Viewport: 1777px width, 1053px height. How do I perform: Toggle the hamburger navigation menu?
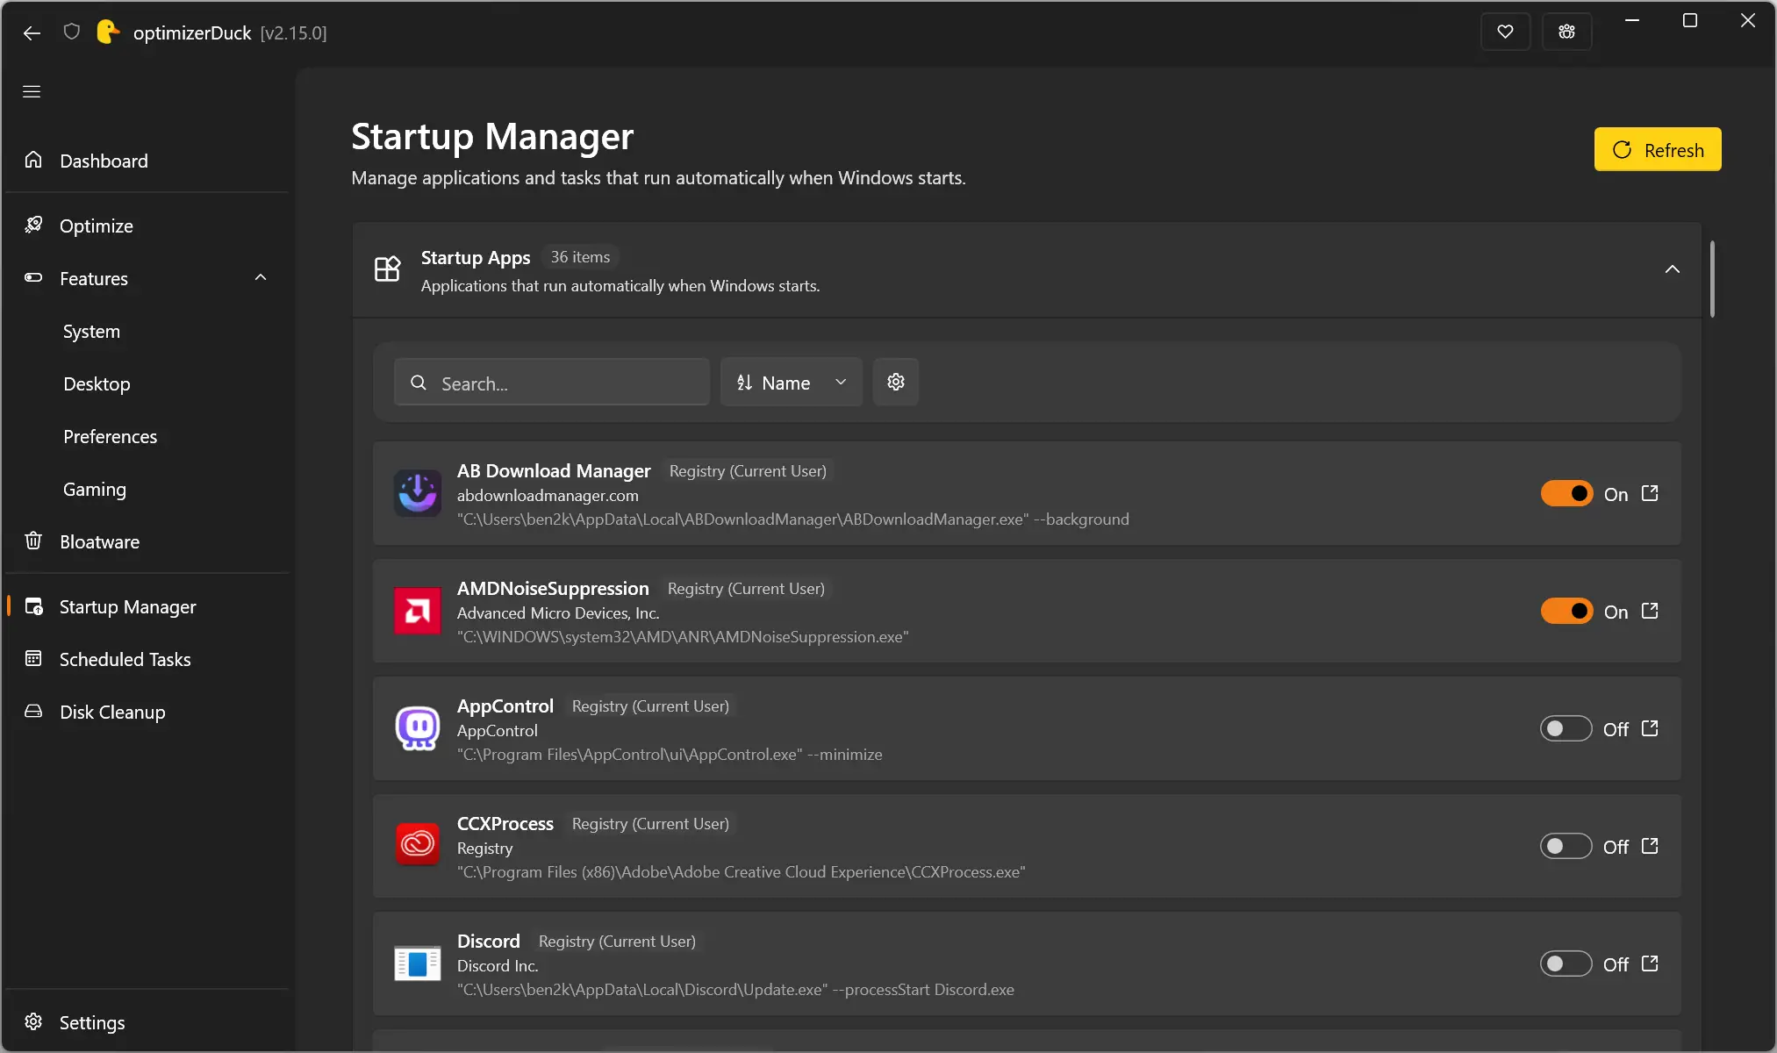click(32, 91)
